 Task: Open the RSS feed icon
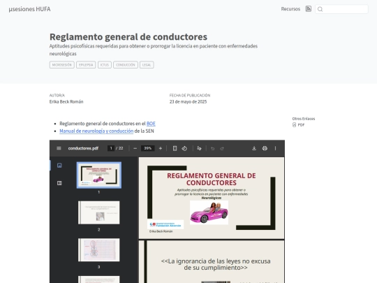[x=308, y=9]
